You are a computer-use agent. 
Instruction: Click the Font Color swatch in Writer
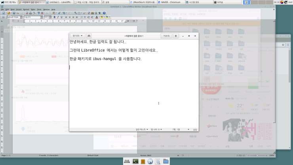(x=97, y=17)
